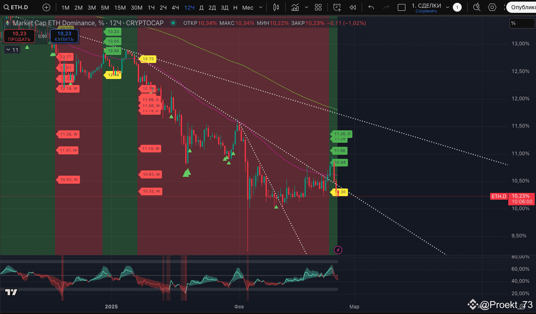This screenshot has width=536, height=314.
Task: Create an alert with the clock icon
Action: click(337, 7)
